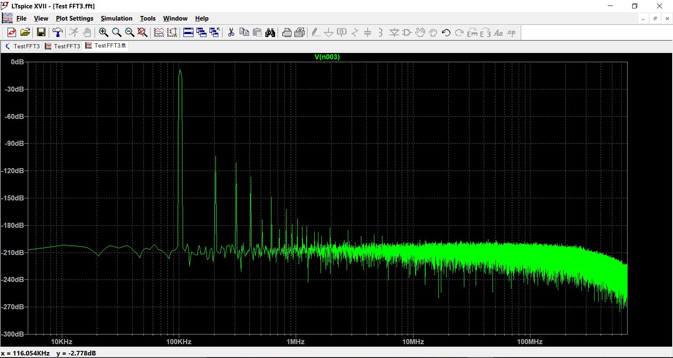Select the Drag closed-hand icon
The image size is (673, 358).
pos(433,32)
